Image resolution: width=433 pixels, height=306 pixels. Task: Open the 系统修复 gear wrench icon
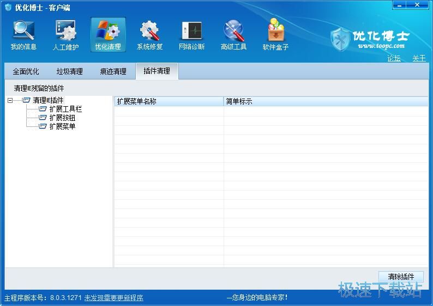149,30
